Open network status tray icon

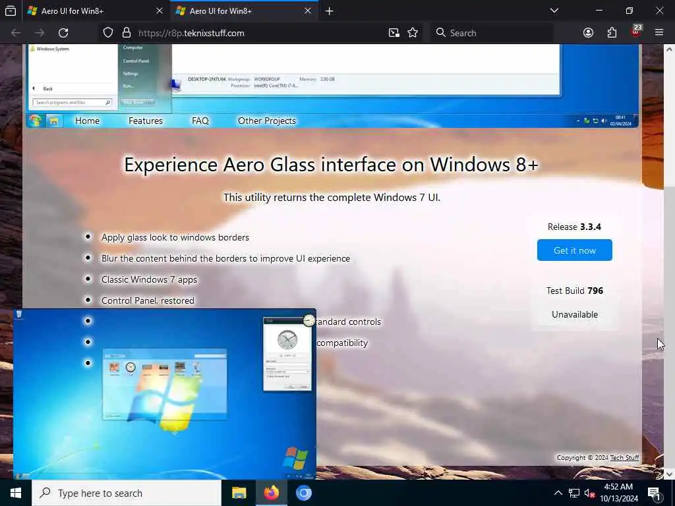574,493
